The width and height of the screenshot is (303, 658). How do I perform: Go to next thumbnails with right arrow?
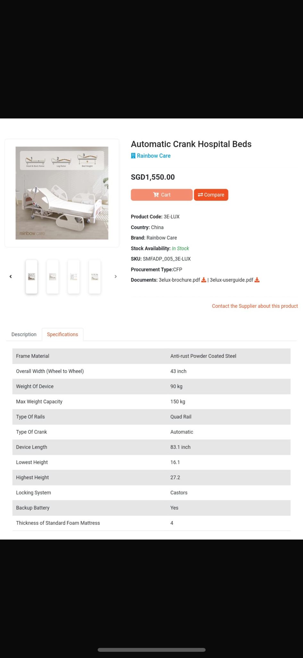click(115, 276)
